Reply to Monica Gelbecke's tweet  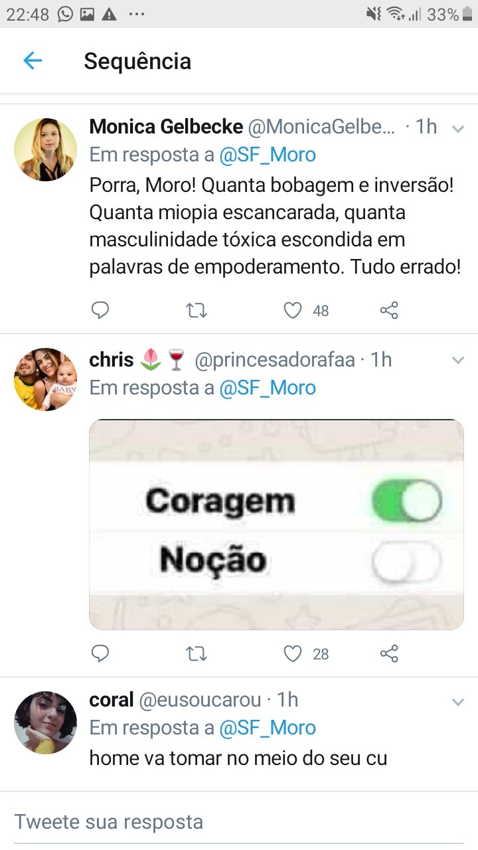[x=100, y=310]
